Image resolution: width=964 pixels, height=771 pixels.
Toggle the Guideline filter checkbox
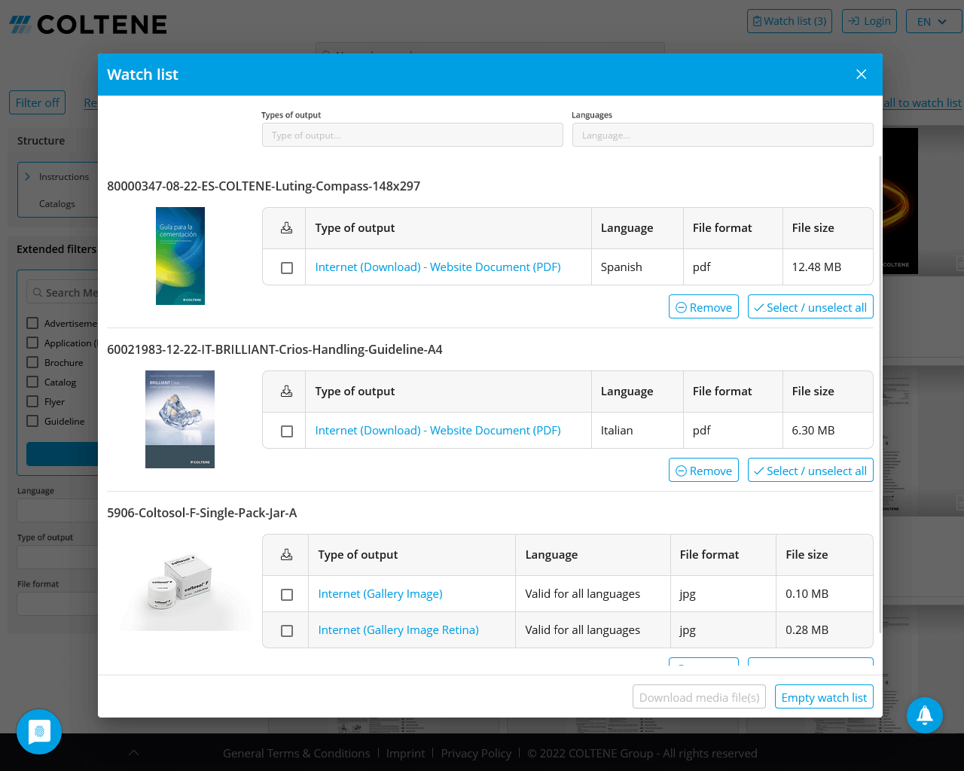[x=32, y=421]
